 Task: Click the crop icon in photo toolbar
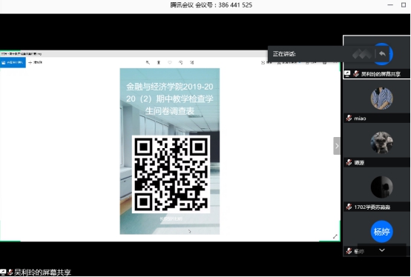pos(192,62)
